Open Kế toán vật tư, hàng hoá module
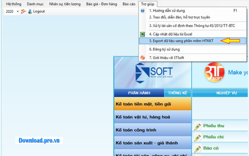 (x=143, y=117)
